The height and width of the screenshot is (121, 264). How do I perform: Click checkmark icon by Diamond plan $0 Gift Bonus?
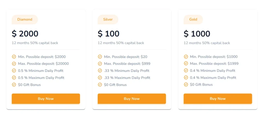coord(14,84)
